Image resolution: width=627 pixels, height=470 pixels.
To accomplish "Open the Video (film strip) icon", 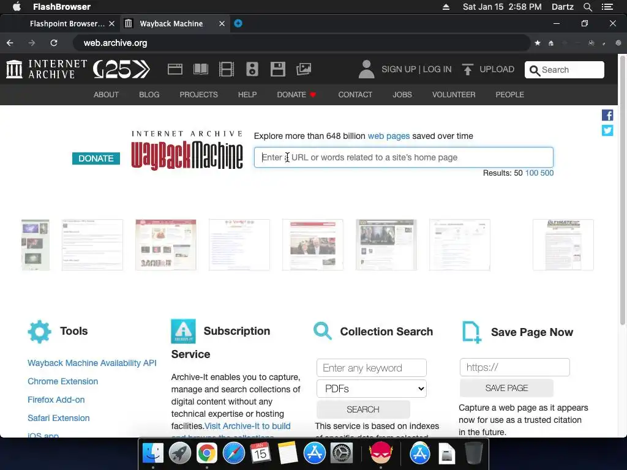I will 227,69.
